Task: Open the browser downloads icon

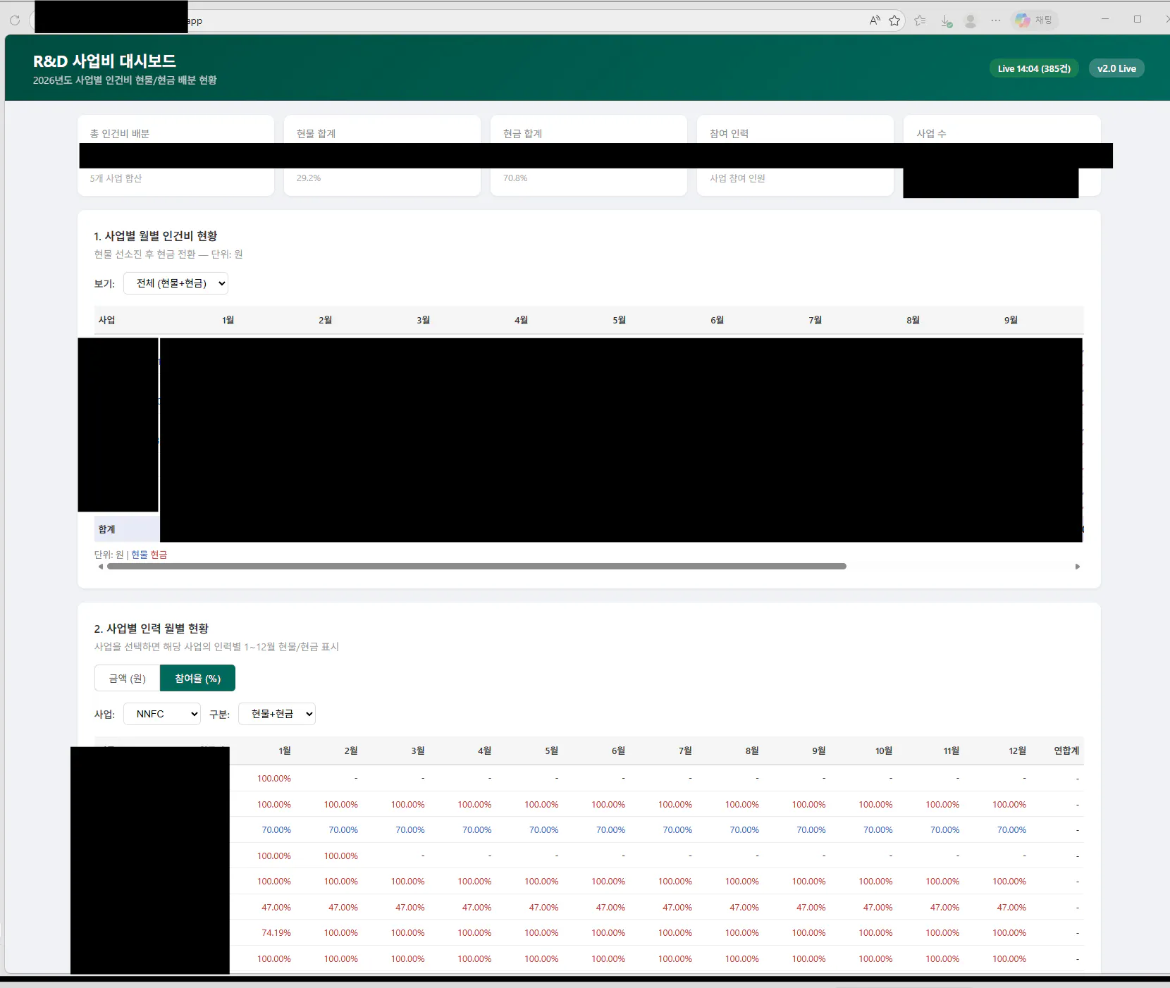Action: coord(946,21)
